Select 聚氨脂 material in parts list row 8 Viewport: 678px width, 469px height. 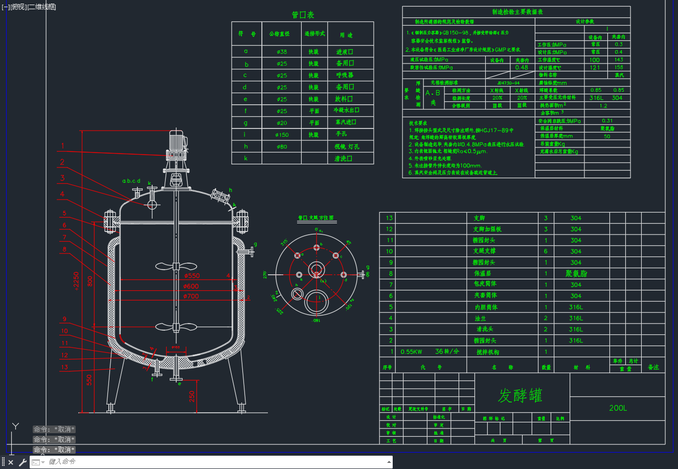click(576, 274)
